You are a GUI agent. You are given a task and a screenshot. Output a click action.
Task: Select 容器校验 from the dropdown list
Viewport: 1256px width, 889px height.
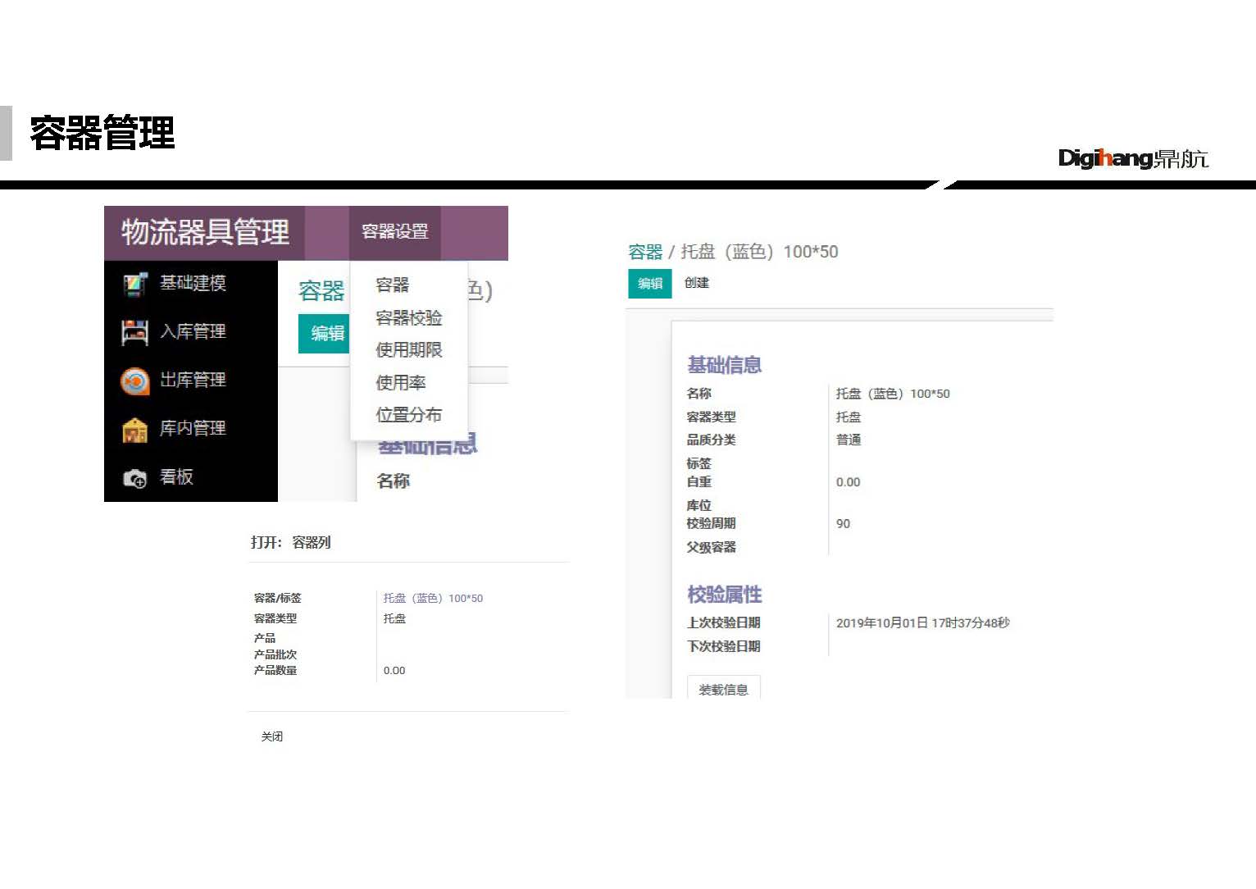click(408, 317)
